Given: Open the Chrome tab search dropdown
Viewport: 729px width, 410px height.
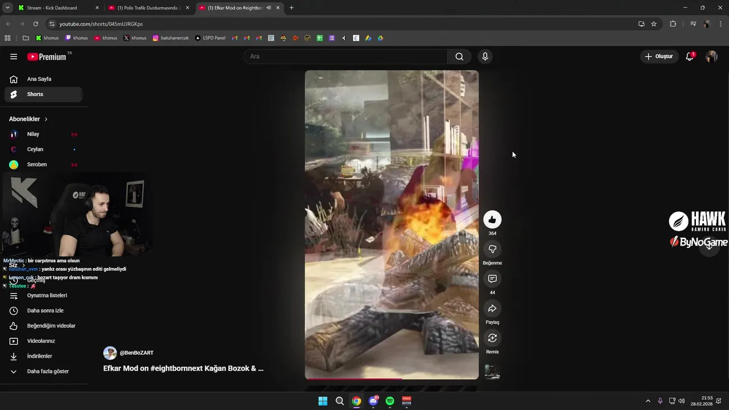Looking at the screenshot, I should tap(7, 8).
